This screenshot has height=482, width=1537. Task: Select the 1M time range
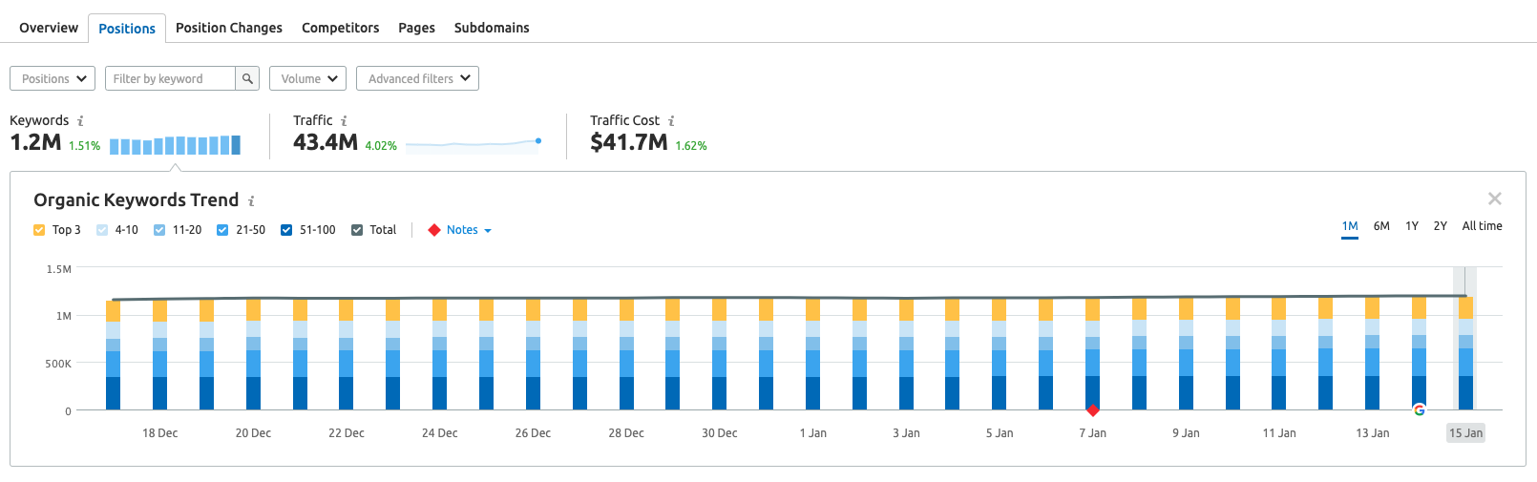[1350, 226]
